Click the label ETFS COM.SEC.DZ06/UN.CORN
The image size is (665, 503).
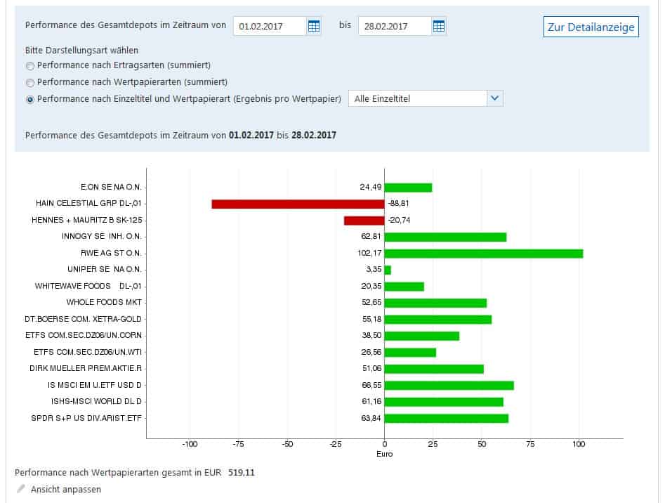coord(84,336)
